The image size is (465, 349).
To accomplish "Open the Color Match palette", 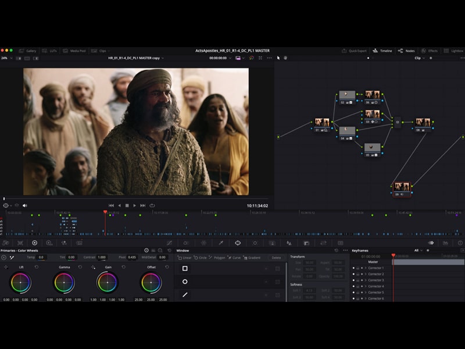I will [x=20, y=243].
